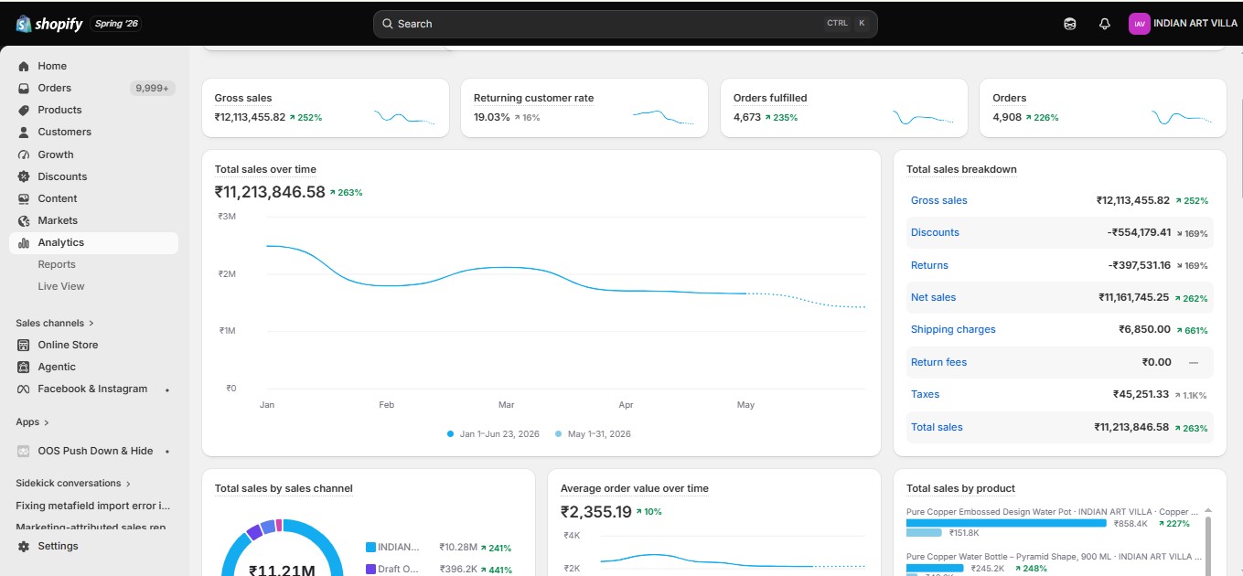
Task: Click the Products tag icon
Action: click(x=24, y=110)
